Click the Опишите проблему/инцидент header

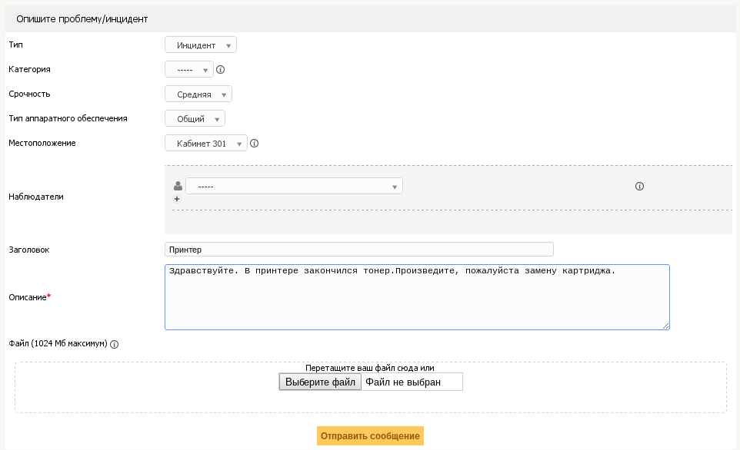click(x=82, y=19)
